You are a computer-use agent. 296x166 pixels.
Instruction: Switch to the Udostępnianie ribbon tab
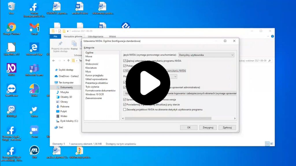[95, 37]
